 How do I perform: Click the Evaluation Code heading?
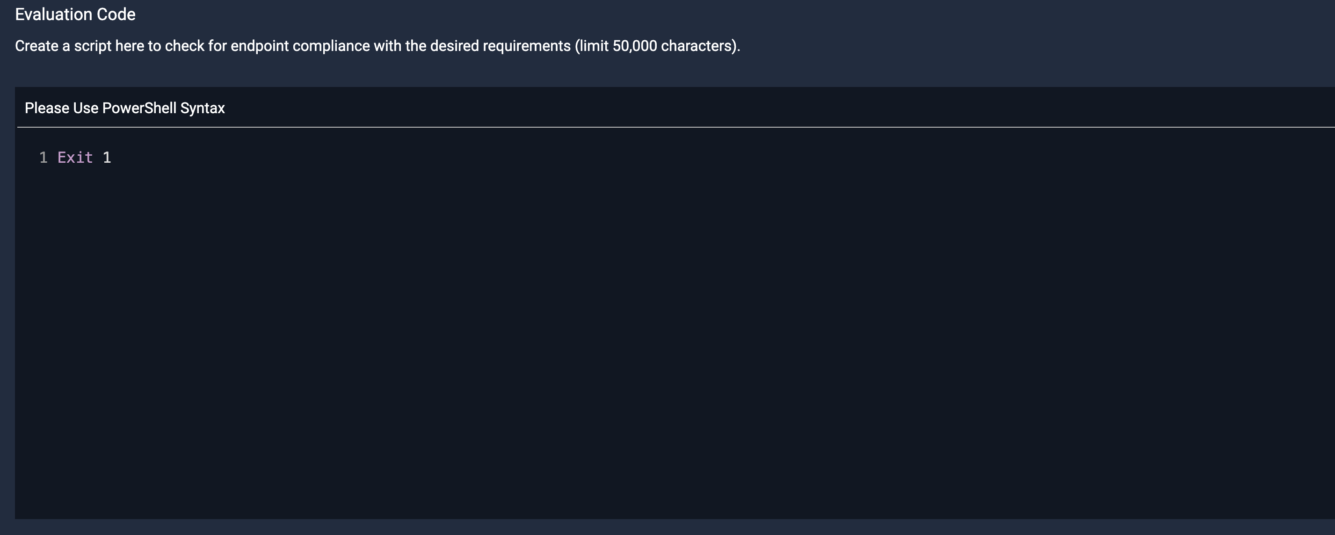coord(75,14)
